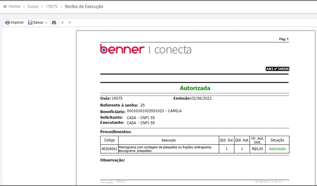This screenshot has width=317, height=186.
Task: Click Emissão:02/06/2021 text
Action: pos(192,98)
